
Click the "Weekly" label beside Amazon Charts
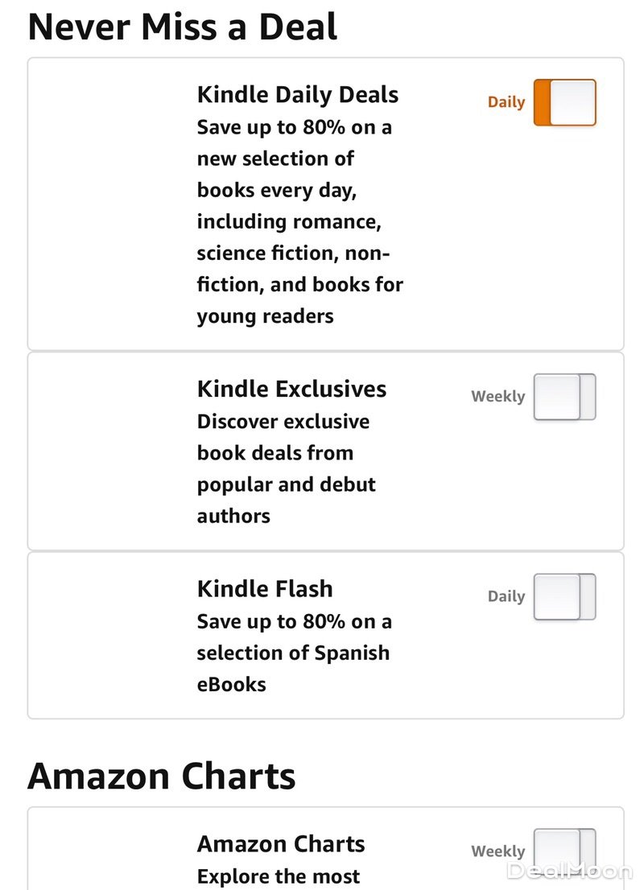(497, 851)
